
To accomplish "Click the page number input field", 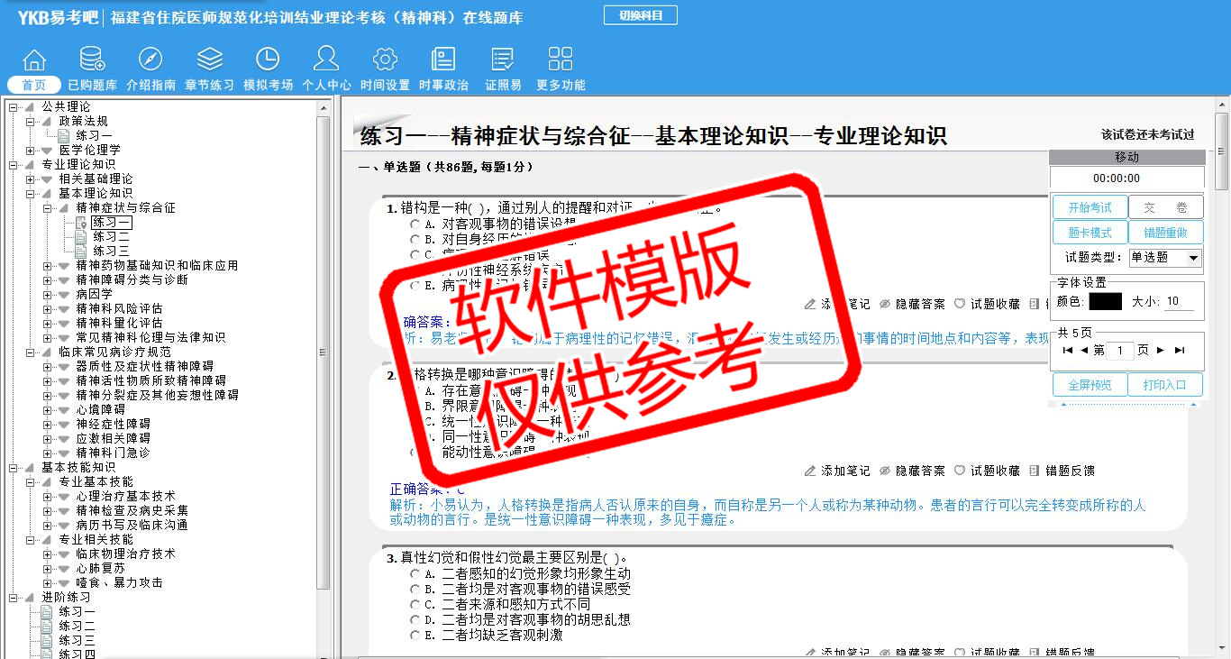I will tap(1119, 351).
